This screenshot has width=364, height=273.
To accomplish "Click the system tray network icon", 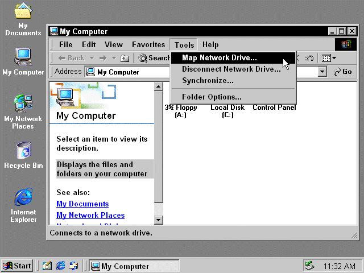I will [309, 266].
